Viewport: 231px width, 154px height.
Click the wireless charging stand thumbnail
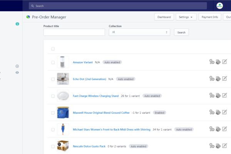coord(63,95)
